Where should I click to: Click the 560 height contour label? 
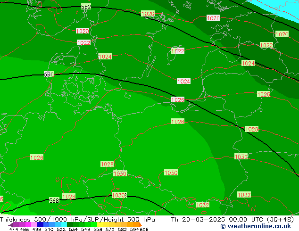tap(49, 74)
